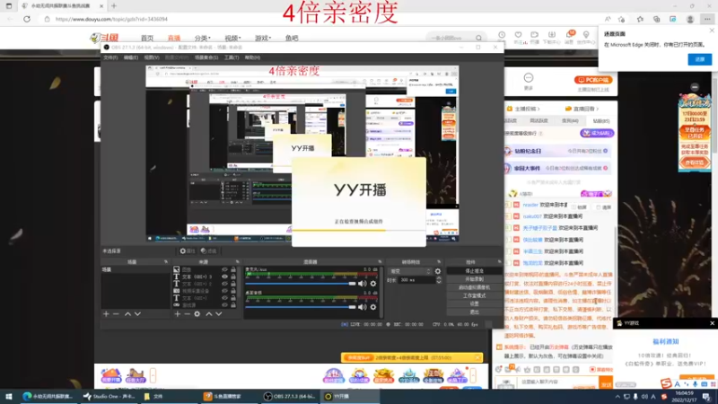
Task: Click the blue restore button in Edge popup
Action: [700, 59]
